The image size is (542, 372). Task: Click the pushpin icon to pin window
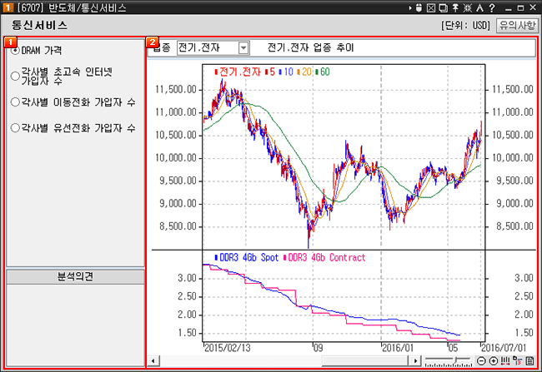(455, 7)
